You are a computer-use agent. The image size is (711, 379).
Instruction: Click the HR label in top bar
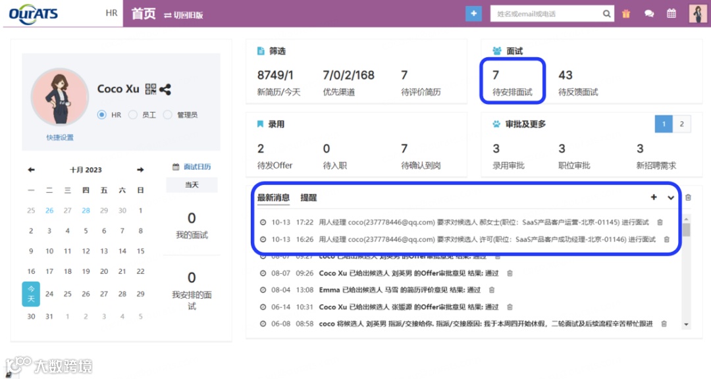point(111,13)
